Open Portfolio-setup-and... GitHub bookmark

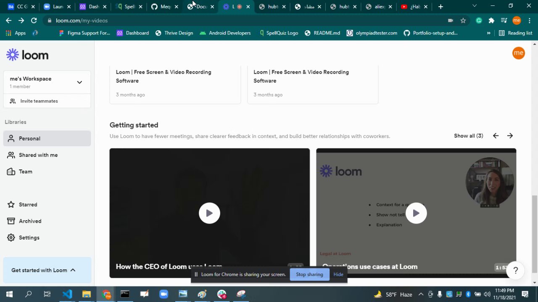click(430, 33)
